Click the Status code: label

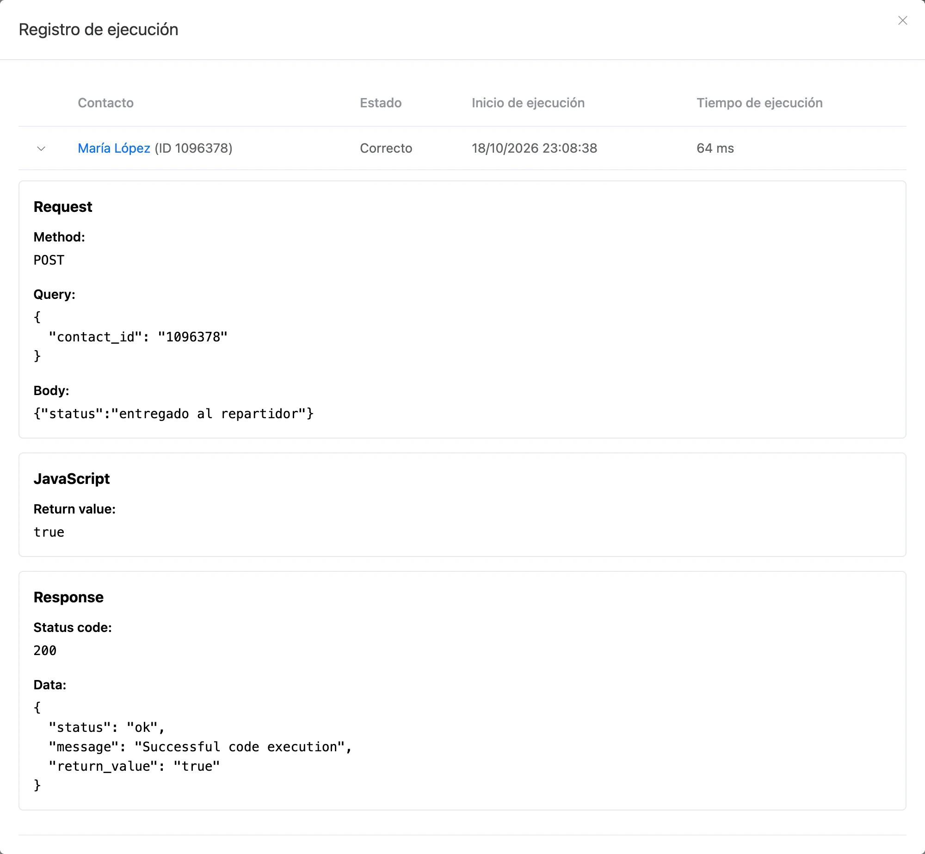73,627
